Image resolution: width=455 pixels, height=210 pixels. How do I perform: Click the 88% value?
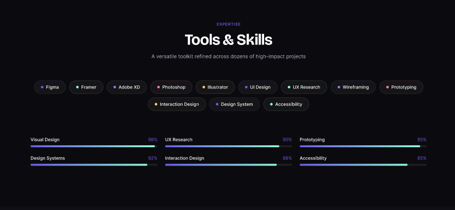[287, 158]
